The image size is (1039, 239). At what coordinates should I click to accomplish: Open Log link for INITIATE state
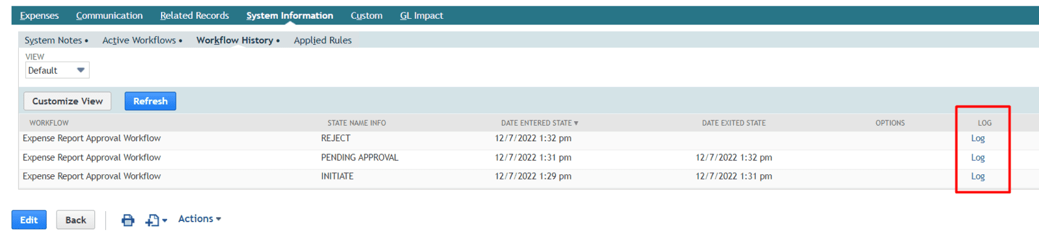coord(978,176)
